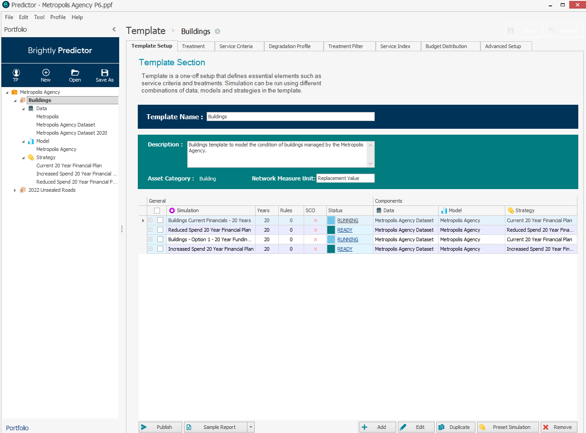Image resolution: width=586 pixels, height=433 pixels.
Task: Click the Edit button
Action: [x=416, y=427]
